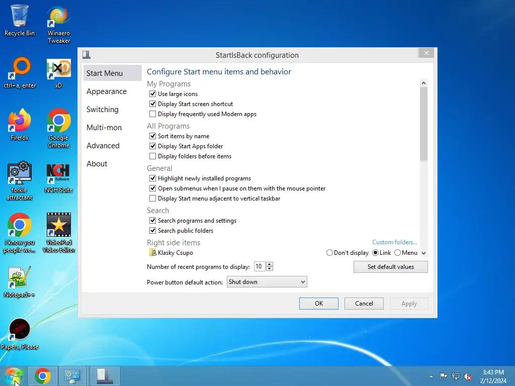Select the 'ctrl+a, enter' desktop shortcut
This screenshot has height=386, width=515.
[x=20, y=73]
